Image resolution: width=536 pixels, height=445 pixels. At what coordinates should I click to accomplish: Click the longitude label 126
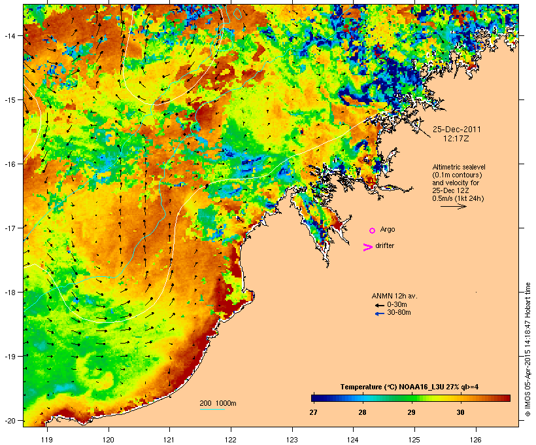[476, 440]
